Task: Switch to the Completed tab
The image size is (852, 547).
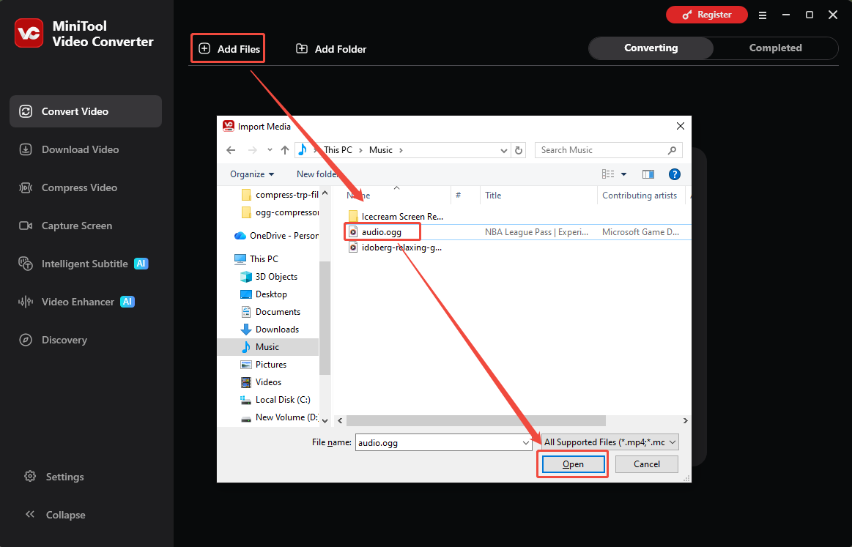Action: pyautogui.click(x=775, y=48)
